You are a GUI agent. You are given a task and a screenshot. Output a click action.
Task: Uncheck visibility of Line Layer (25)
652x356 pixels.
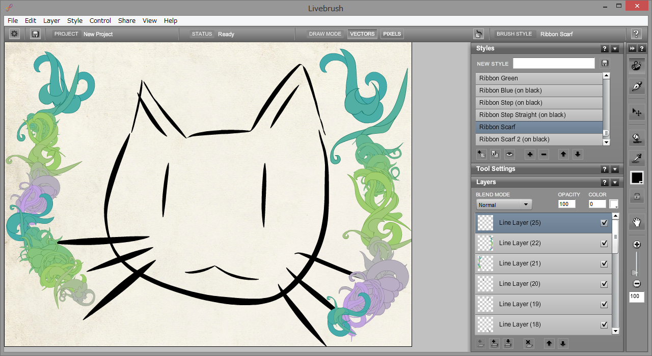604,223
